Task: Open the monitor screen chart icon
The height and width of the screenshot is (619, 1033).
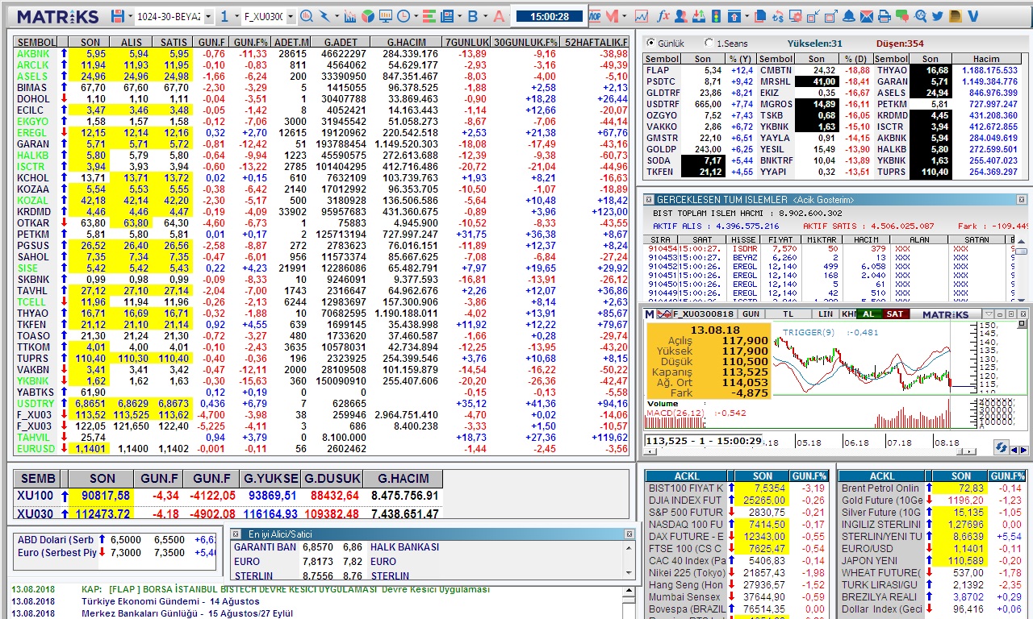Action: 386,16
